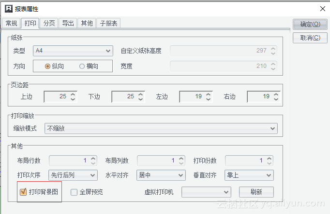The height and width of the screenshot is (214, 330).
Task: Increase the 上边 margin with the up arrow
Action: (x=73, y=94)
